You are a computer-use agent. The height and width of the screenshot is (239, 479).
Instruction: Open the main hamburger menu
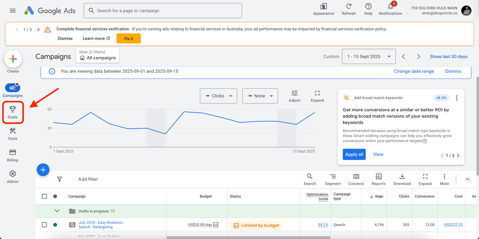13,10
